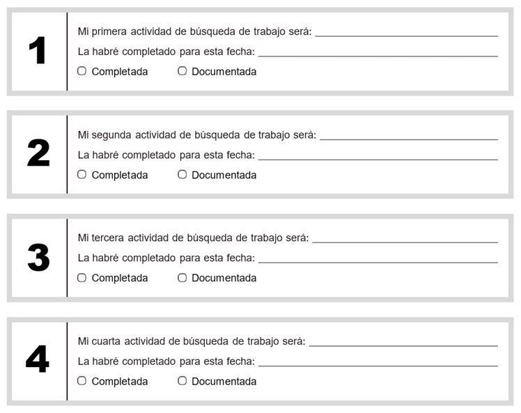Viewport: 521px width, 413px height.
Task: Tick Completada for the segunda actividad
Action: (81, 175)
